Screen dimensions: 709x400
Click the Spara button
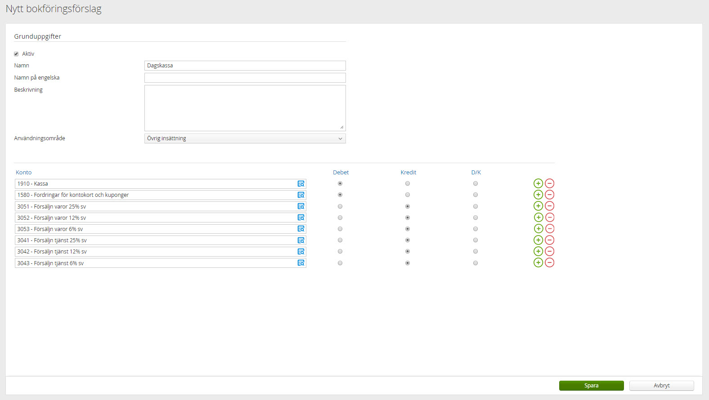591,386
